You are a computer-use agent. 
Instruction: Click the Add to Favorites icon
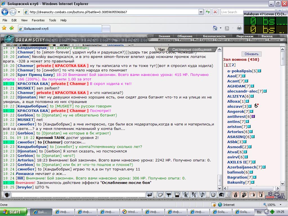pos(12,28)
